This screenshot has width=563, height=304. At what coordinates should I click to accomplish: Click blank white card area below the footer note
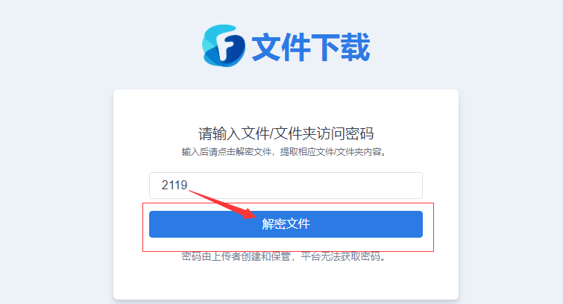click(286, 282)
